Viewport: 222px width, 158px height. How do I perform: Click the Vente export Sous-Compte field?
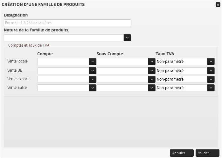click(x=122, y=79)
